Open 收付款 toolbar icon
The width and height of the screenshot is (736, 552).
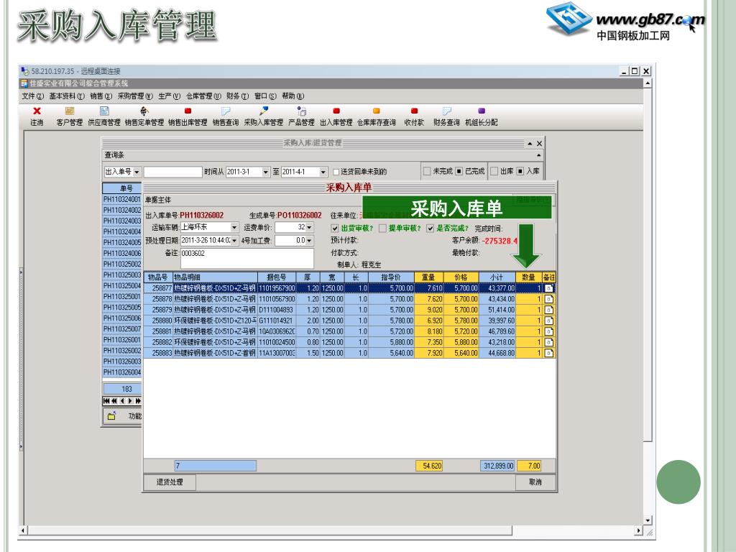(414, 111)
